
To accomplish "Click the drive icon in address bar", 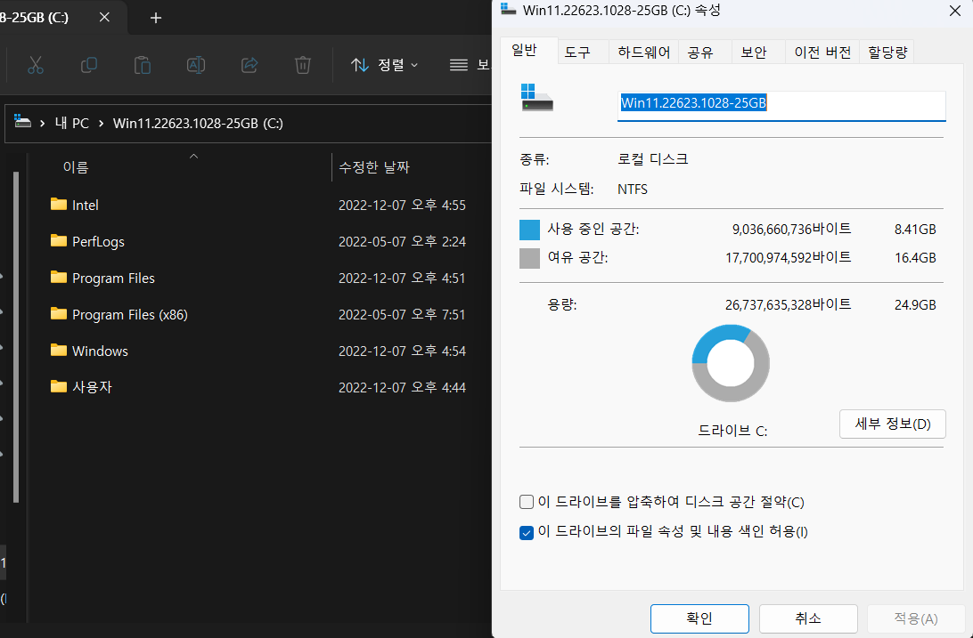I will tap(23, 121).
